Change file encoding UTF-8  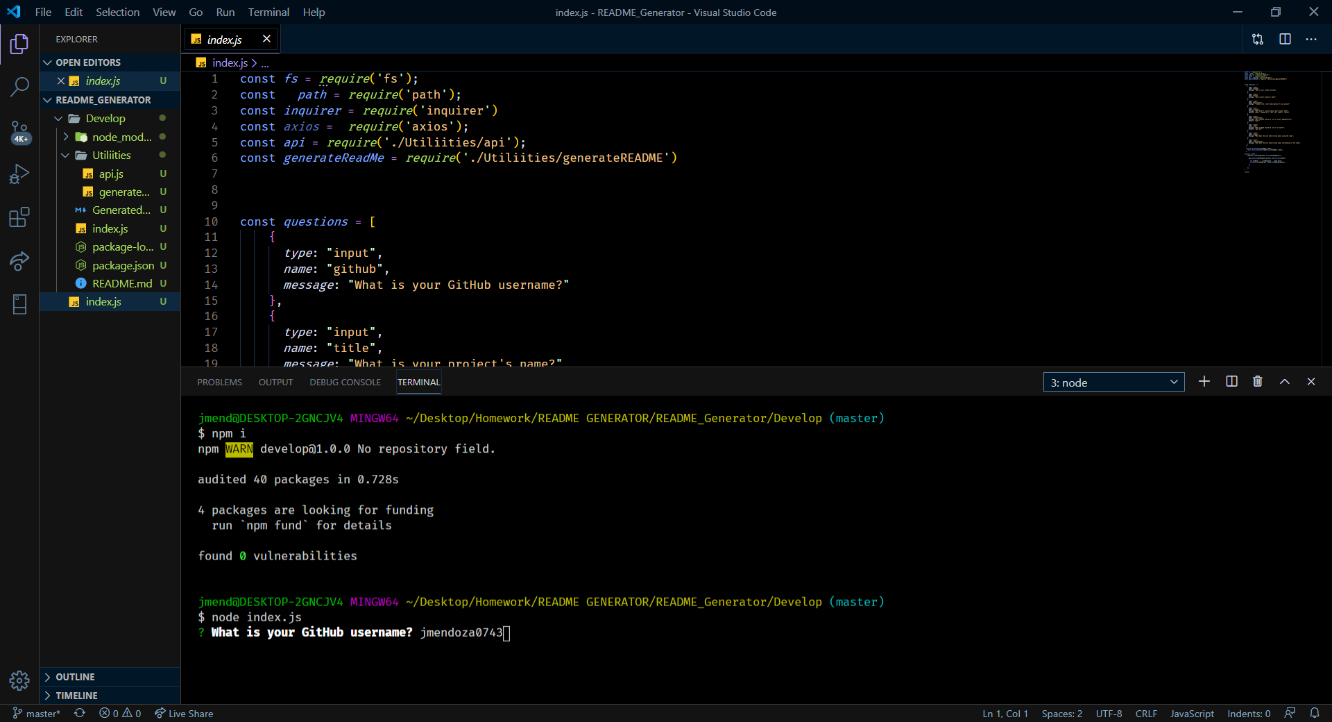click(1109, 713)
